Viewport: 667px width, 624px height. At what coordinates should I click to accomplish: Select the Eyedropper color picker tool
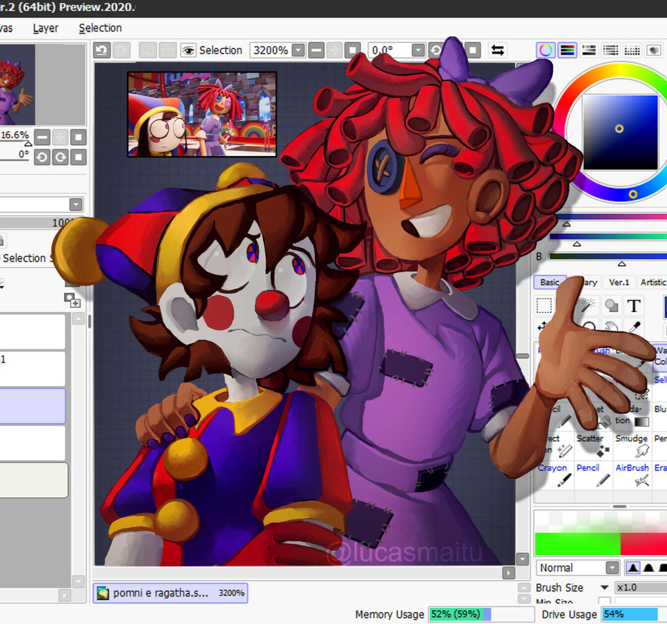(x=635, y=326)
